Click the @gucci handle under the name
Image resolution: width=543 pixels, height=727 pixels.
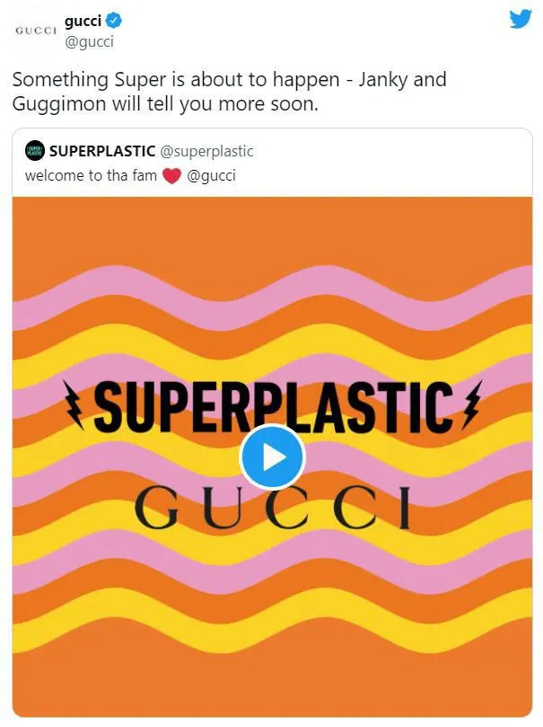click(x=90, y=41)
